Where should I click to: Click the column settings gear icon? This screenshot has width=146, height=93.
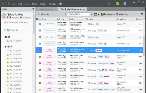[37, 19]
